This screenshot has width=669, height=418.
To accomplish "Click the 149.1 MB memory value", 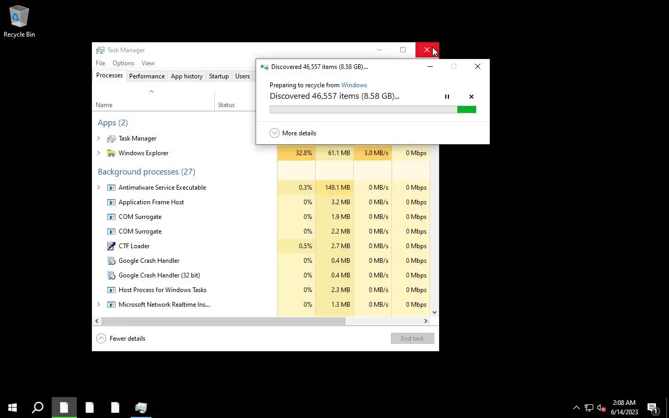I will pos(337,188).
